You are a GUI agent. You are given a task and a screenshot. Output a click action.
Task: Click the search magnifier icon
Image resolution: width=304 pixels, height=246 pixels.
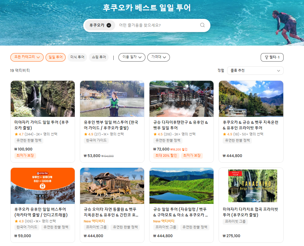point(203,25)
